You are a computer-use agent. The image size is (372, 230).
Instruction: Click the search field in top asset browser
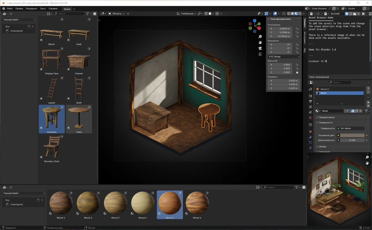click(x=69, y=14)
